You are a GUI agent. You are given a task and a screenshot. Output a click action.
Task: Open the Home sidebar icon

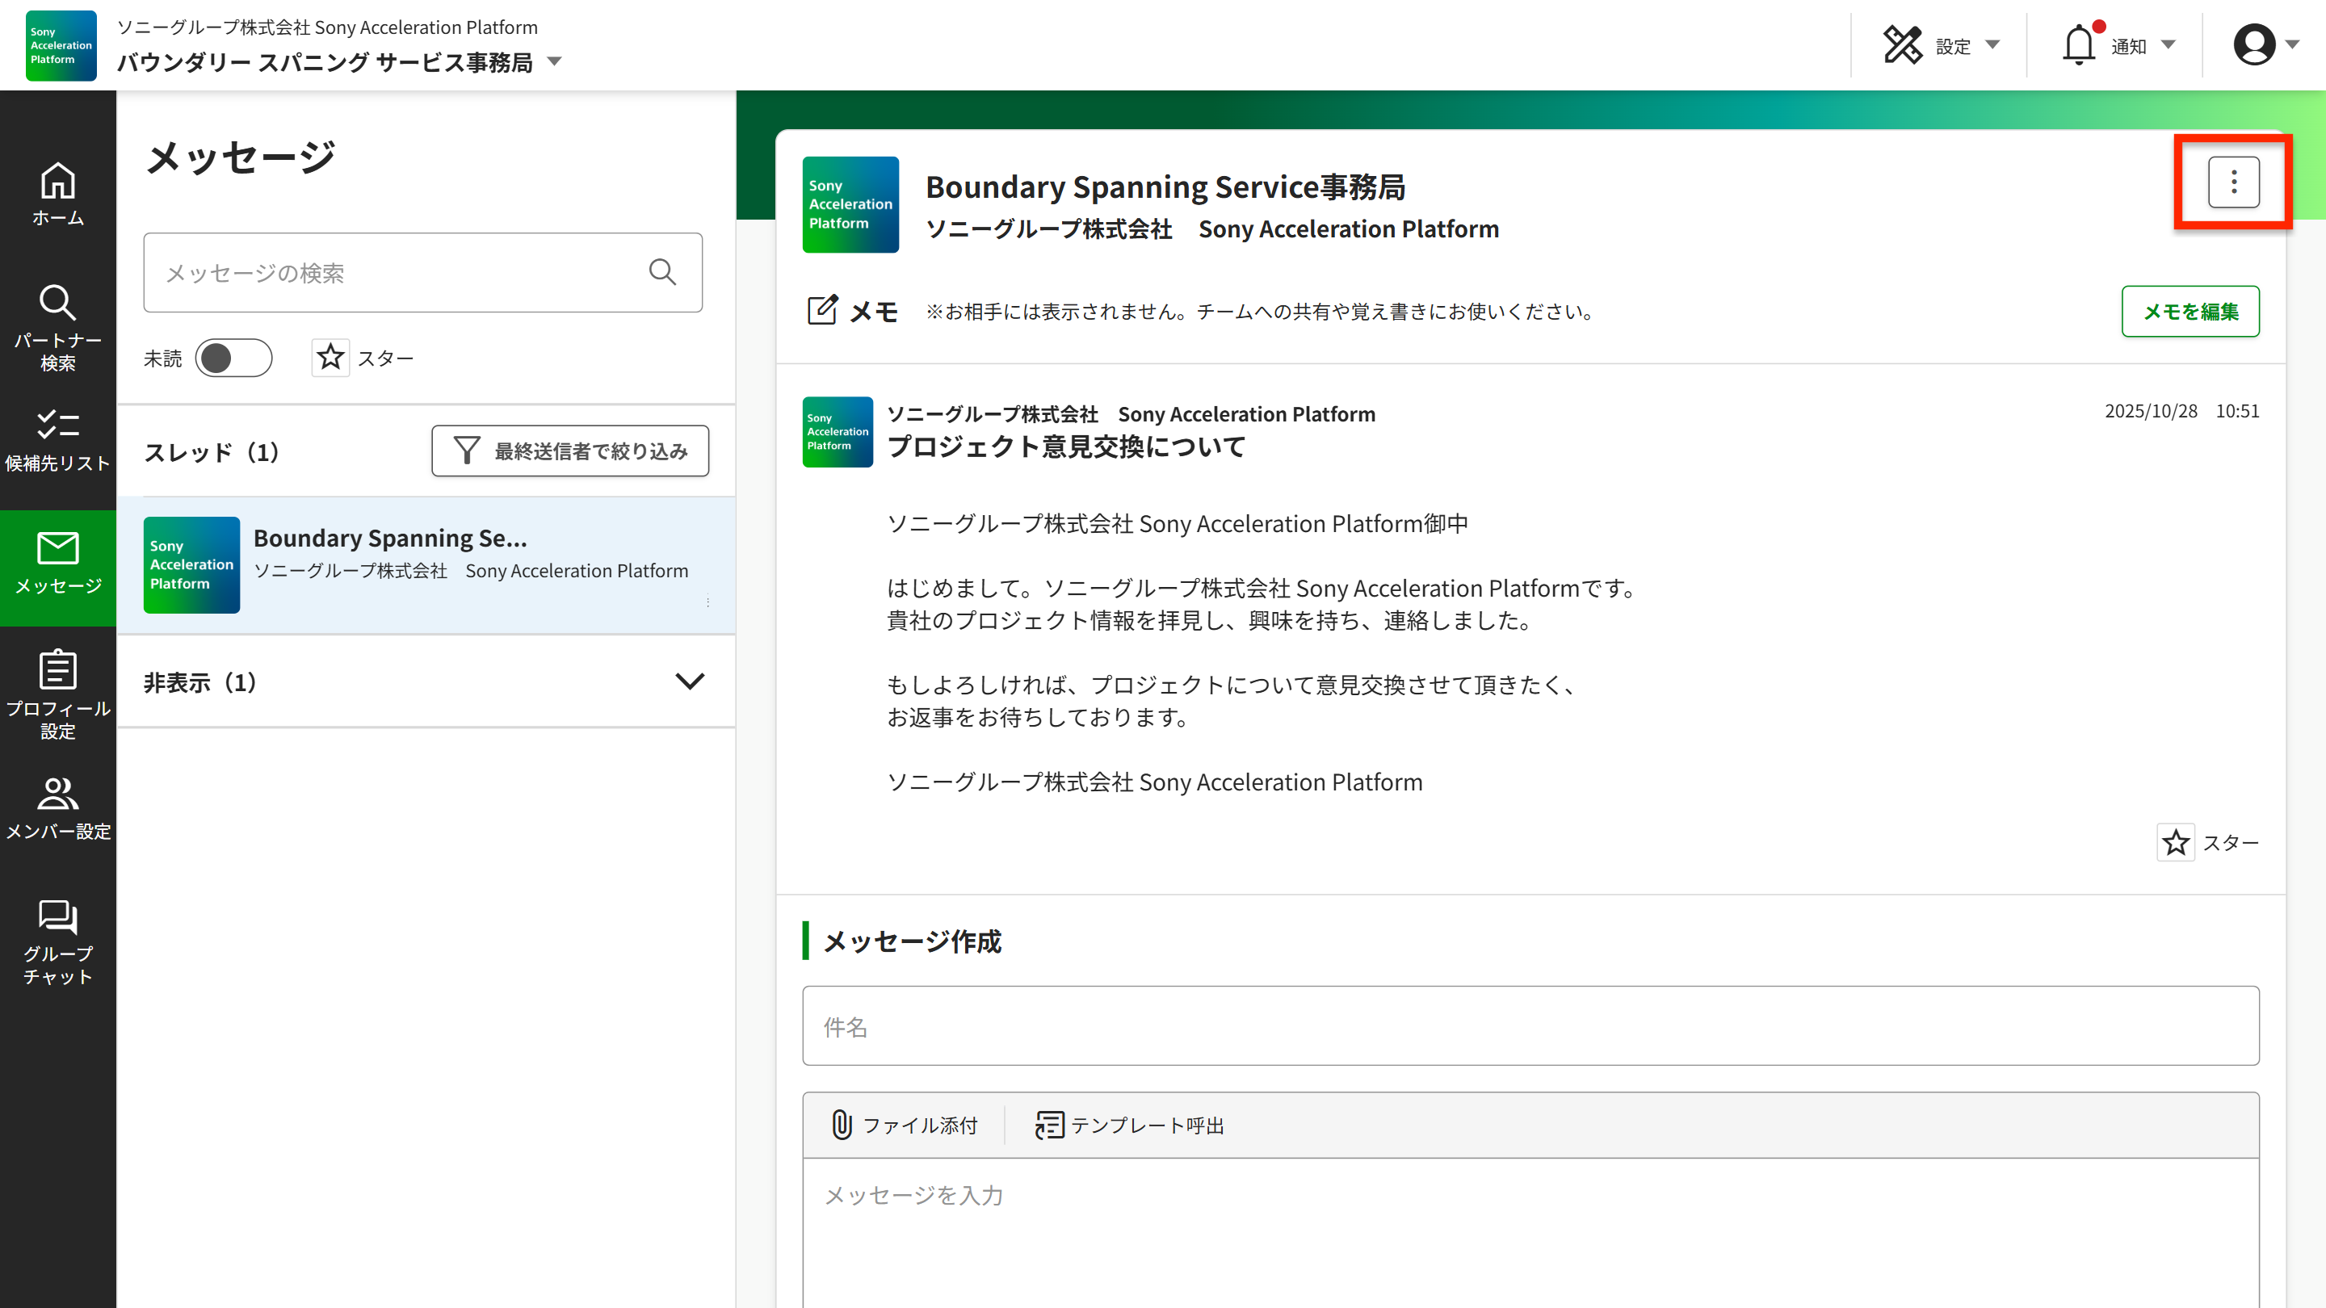pyautogui.click(x=58, y=193)
